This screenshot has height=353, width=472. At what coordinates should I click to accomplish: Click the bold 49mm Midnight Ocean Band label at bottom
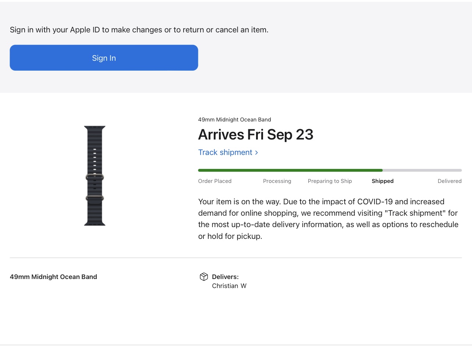click(x=53, y=277)
